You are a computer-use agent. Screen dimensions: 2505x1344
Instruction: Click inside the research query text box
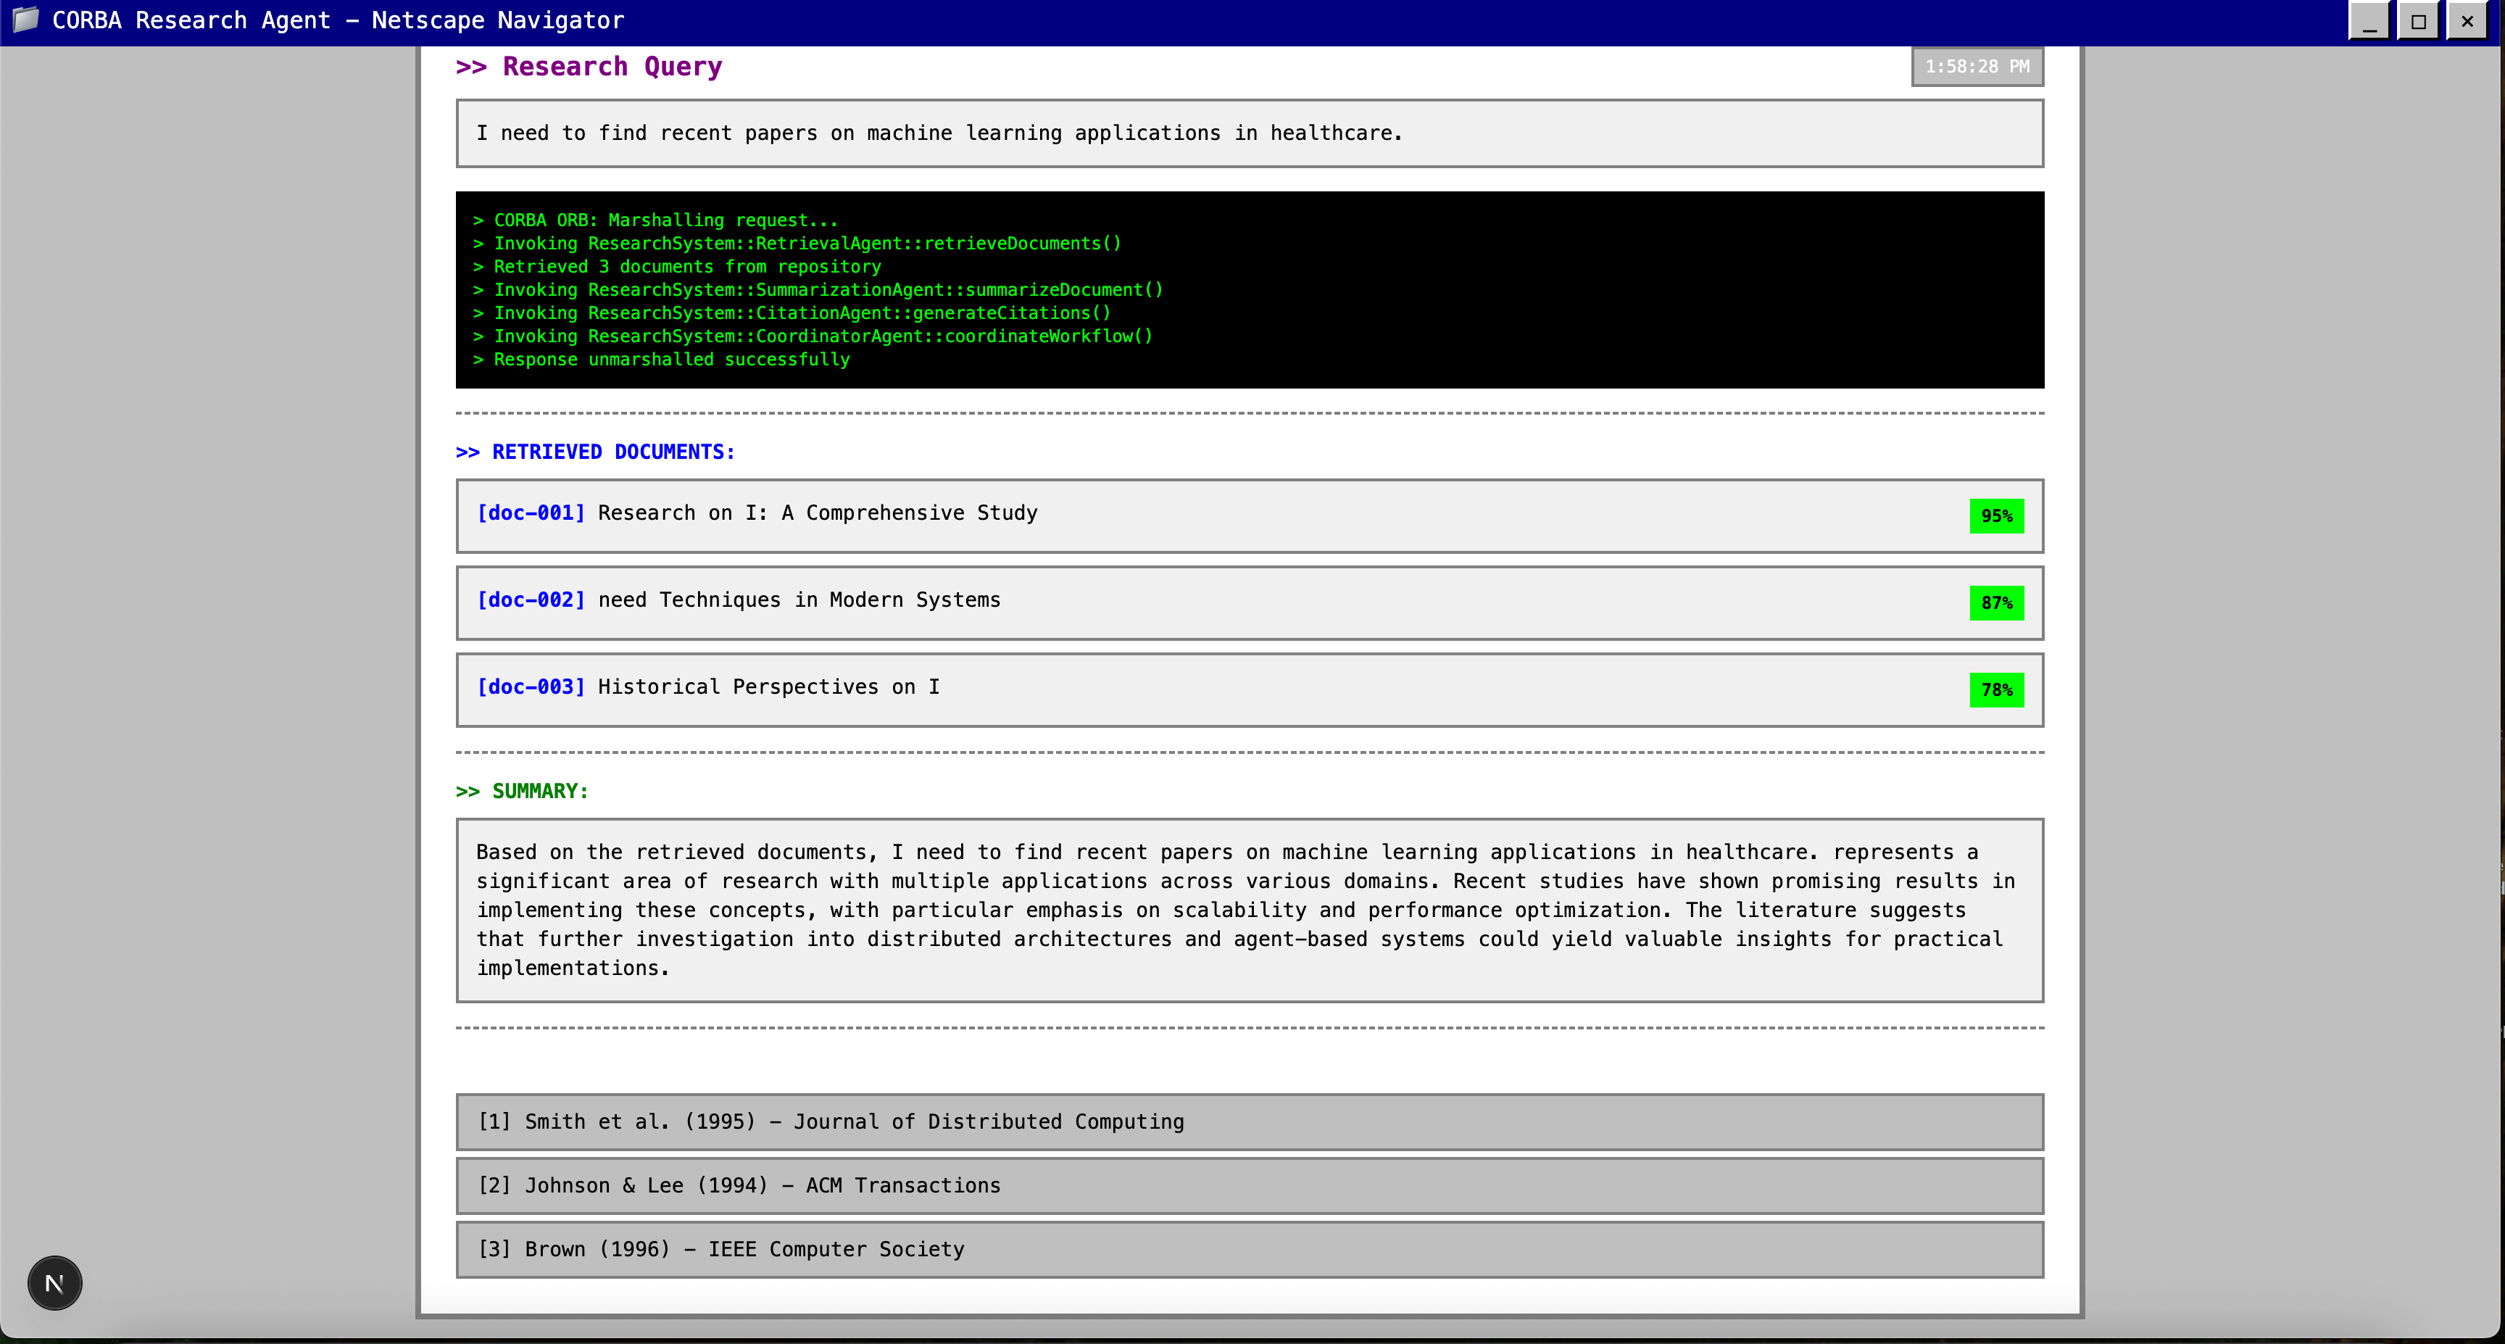click(x=1250, y=133)
